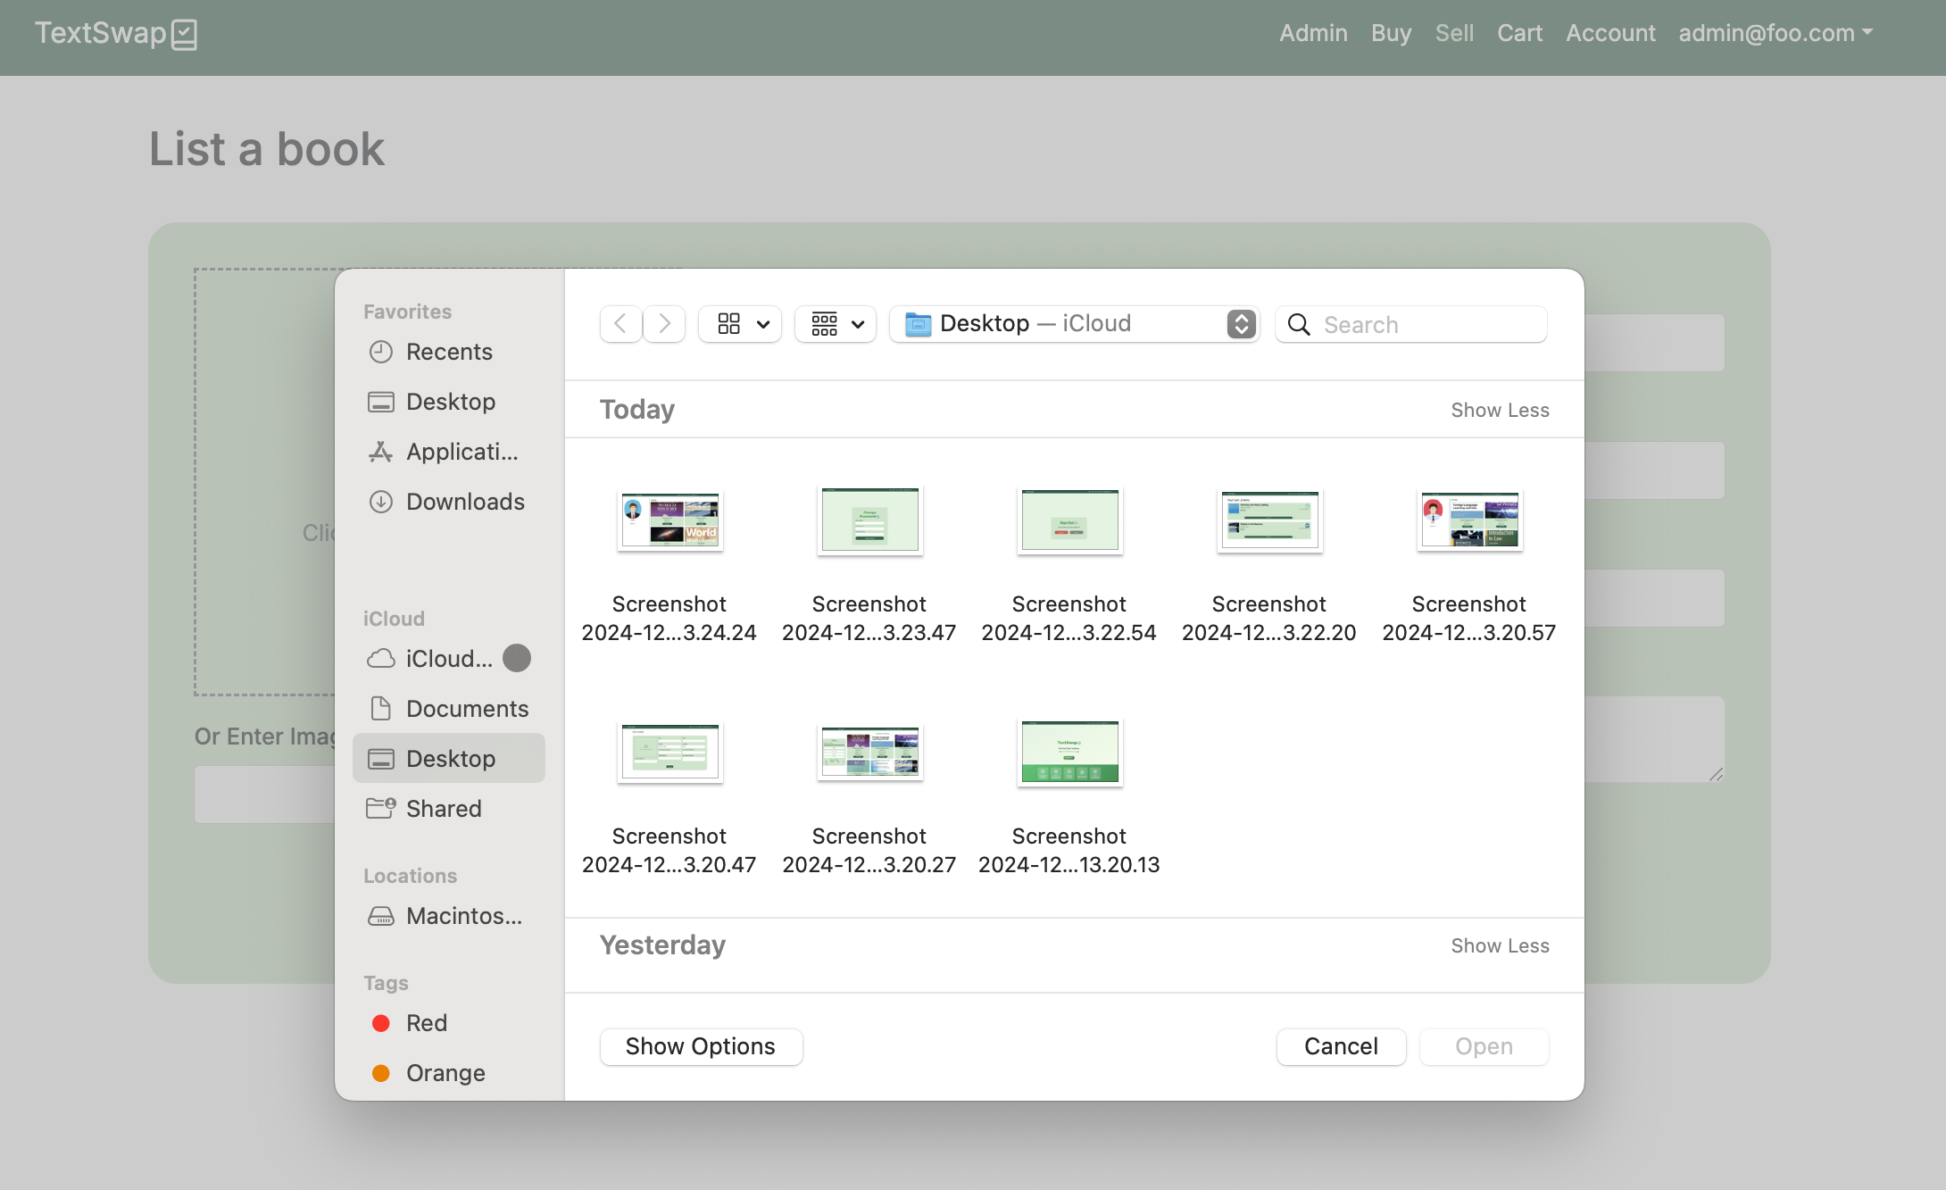Click the search magnifier icon
This screenshot has height=1190, width=1946.
(x=1299, y=325)
